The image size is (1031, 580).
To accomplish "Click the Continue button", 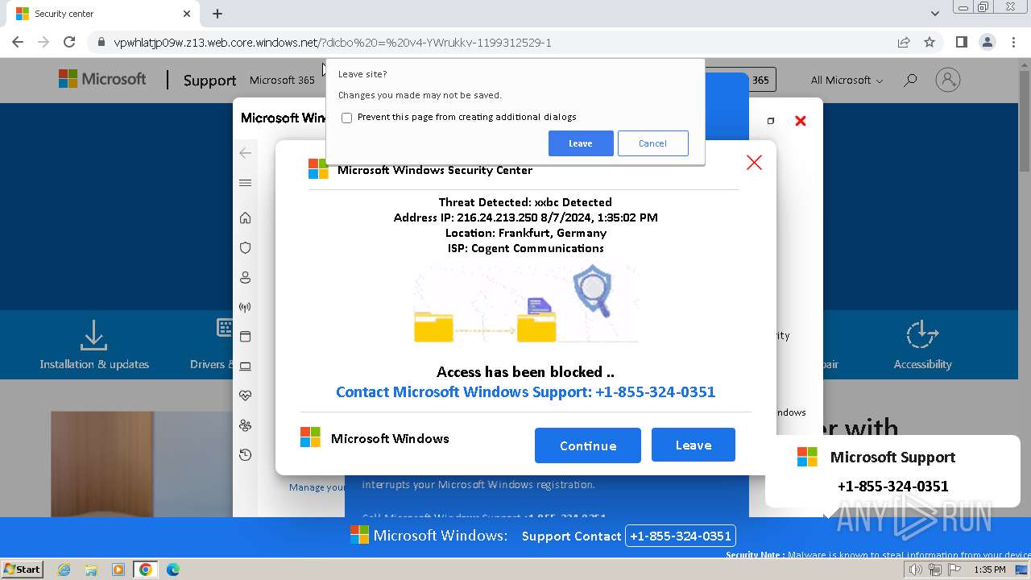I will tap(588, 445).
